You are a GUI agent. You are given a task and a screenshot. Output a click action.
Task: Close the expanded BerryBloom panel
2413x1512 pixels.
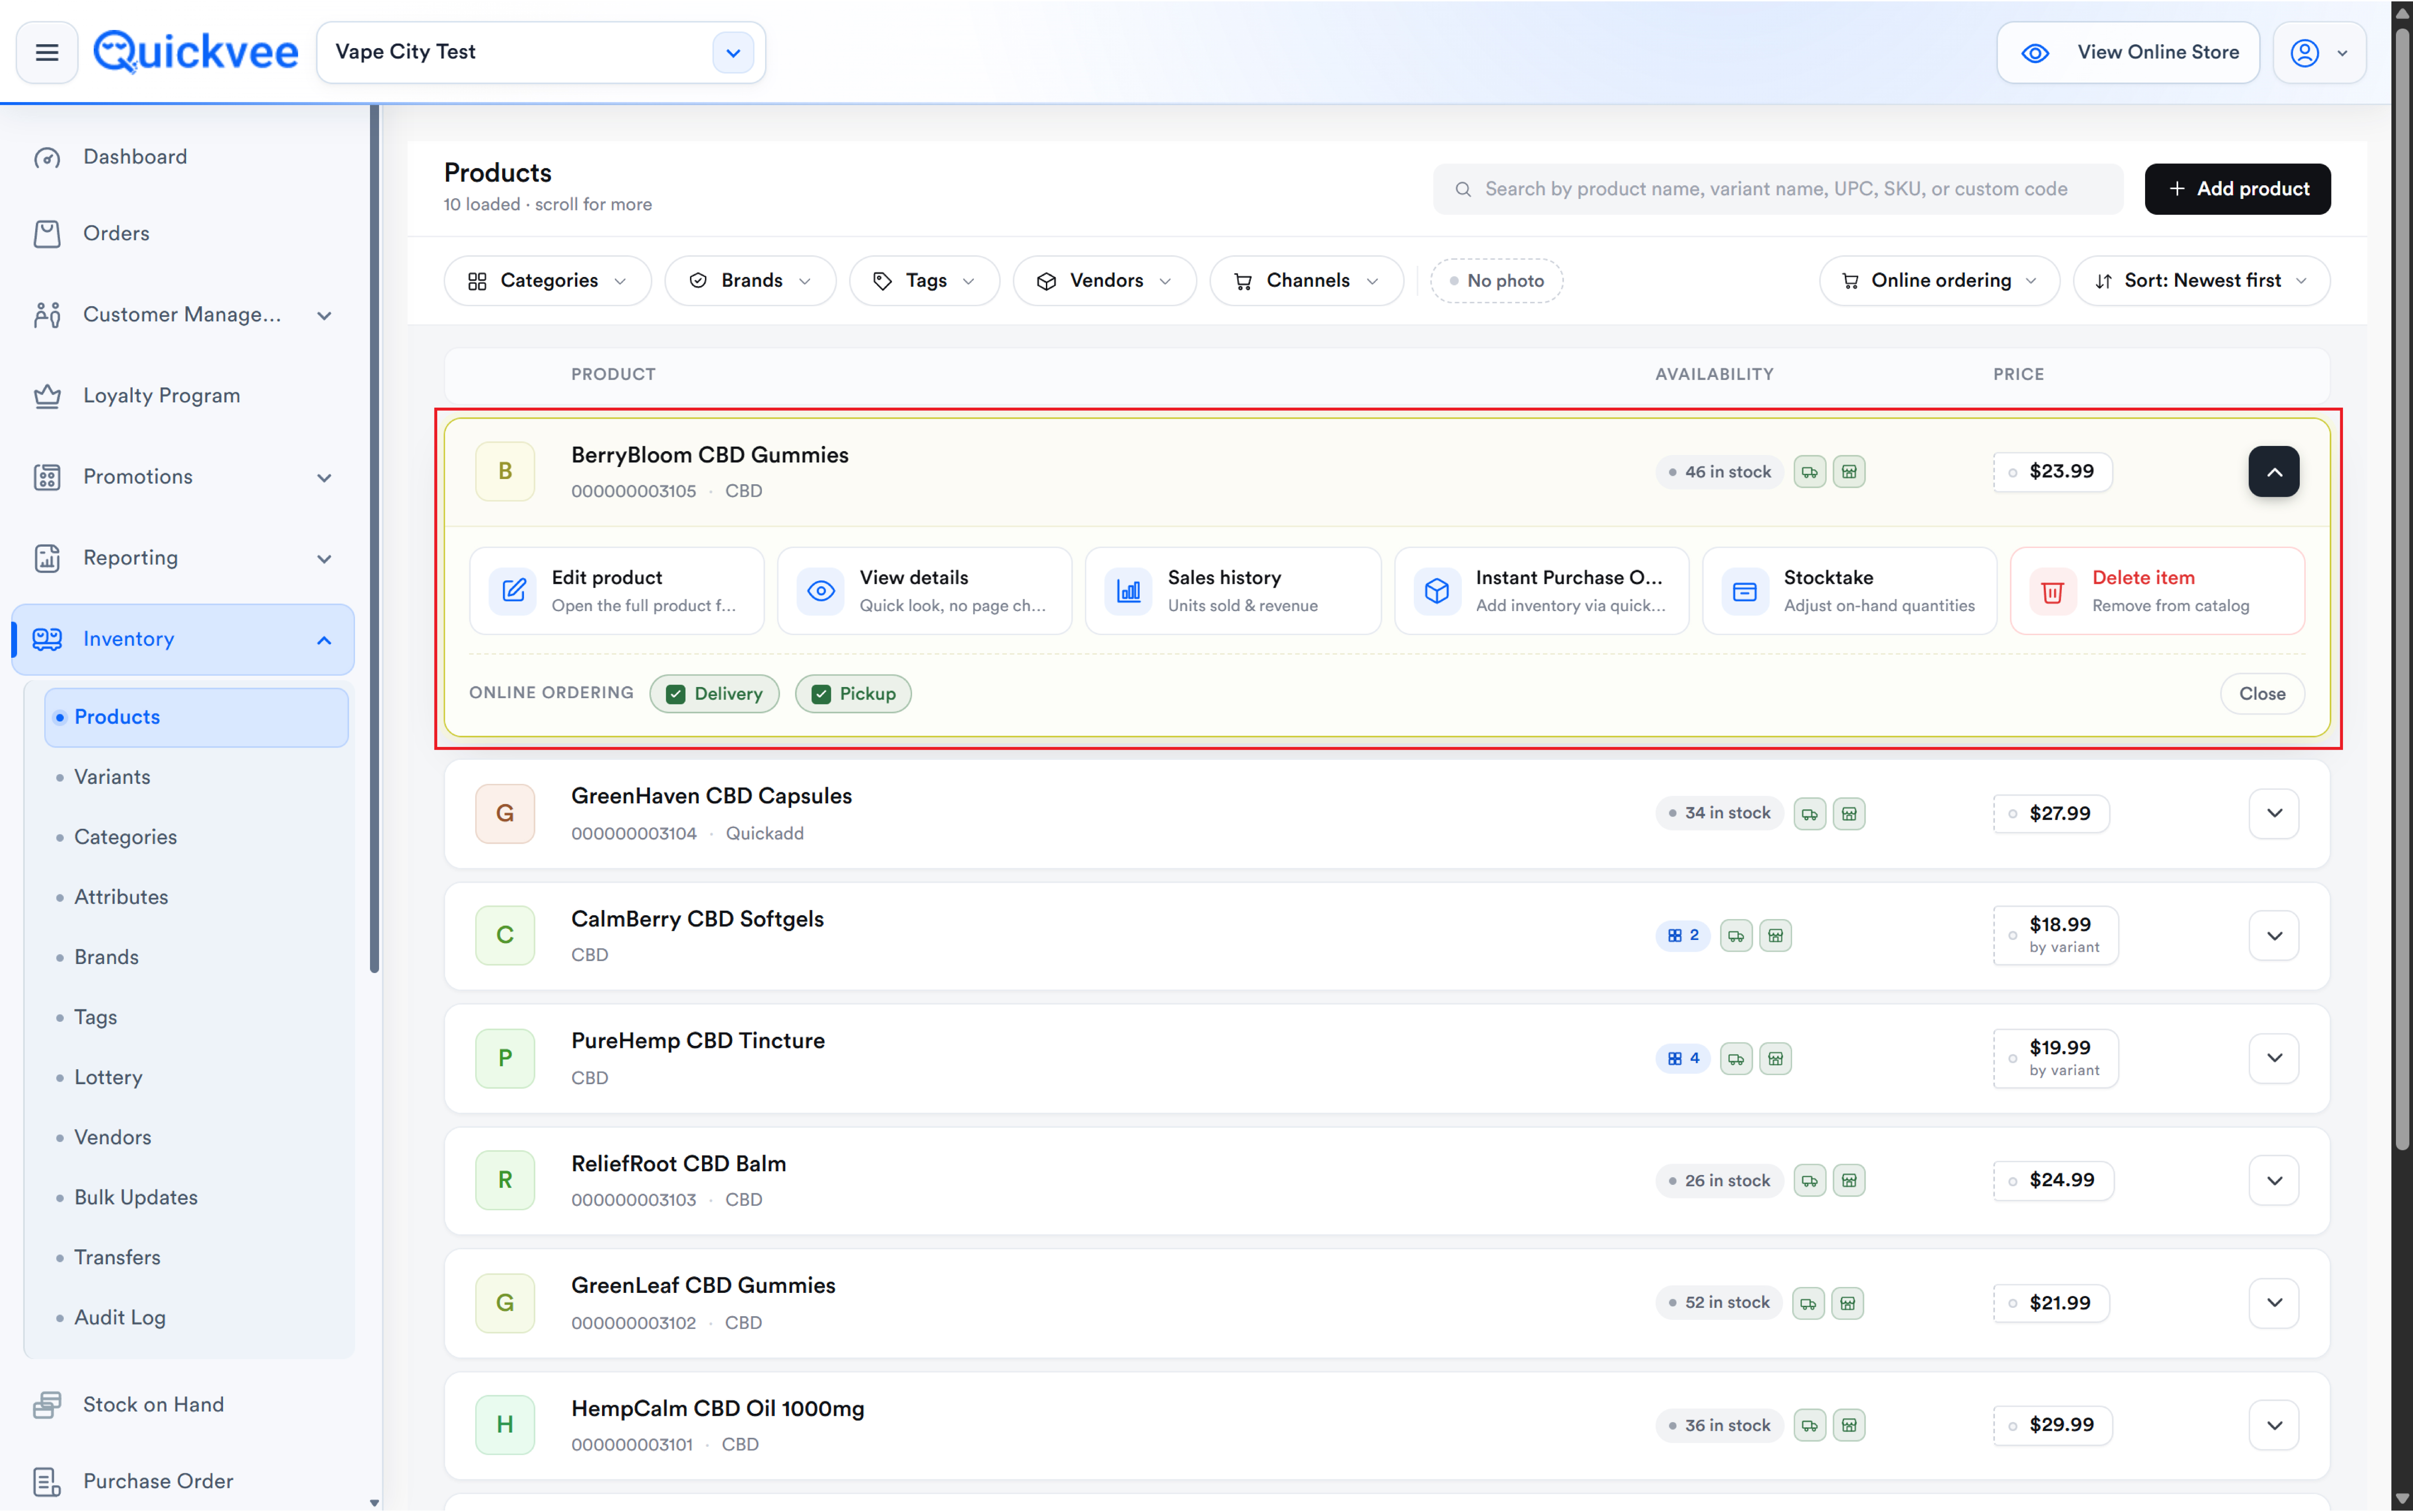point(2262,694)
